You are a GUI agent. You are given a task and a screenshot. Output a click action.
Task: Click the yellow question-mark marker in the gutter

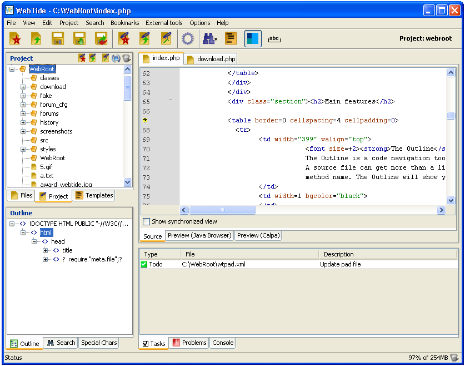tap(144, 120)
